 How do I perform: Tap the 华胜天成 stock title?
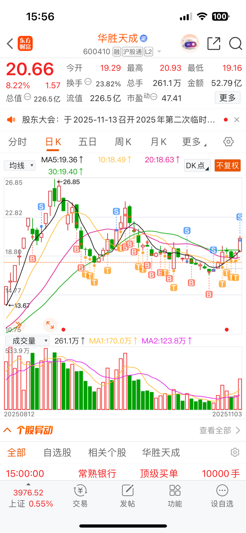[118, 38]
